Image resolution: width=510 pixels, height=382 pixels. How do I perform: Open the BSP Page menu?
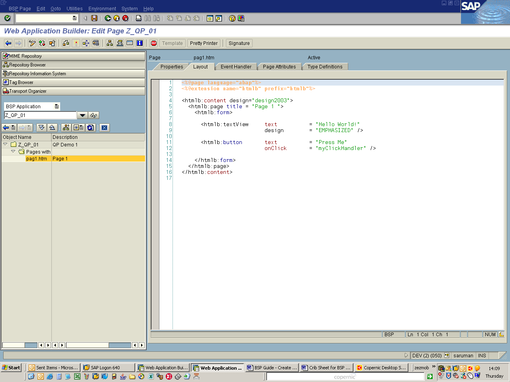coord(20,9)
